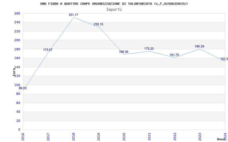This screenshot has height=142, width=228.
Task: Click the Anno x-axis title
Action: point(221,139)
